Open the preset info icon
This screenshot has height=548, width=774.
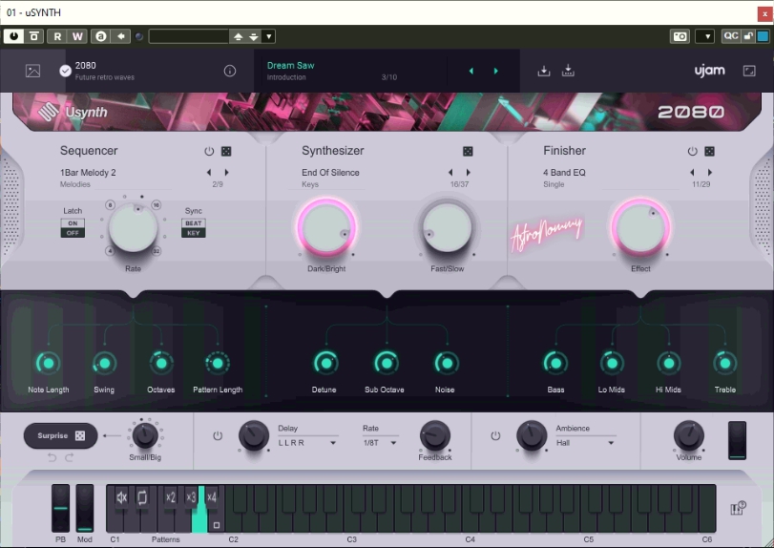tap(230, 72)
